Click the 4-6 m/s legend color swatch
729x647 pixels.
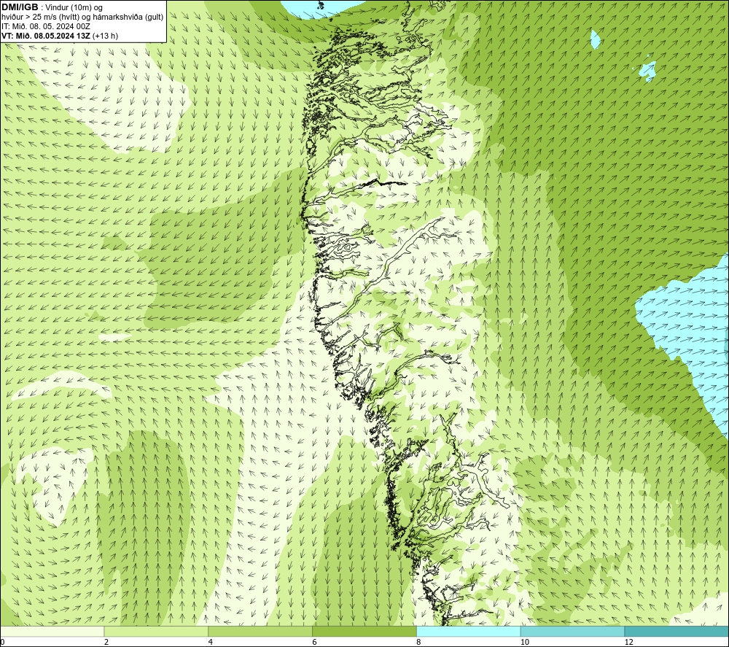click(260, 631)
